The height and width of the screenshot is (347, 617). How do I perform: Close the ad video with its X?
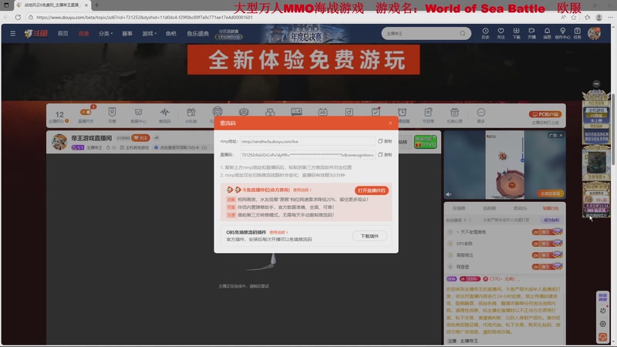[561, 136]
